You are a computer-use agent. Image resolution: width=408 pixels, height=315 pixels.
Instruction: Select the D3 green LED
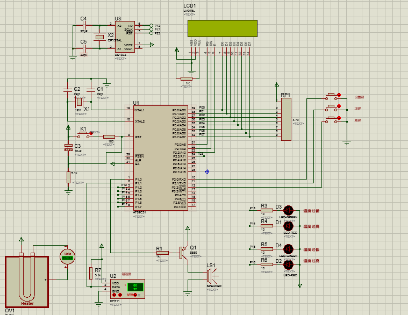(288, 210)
